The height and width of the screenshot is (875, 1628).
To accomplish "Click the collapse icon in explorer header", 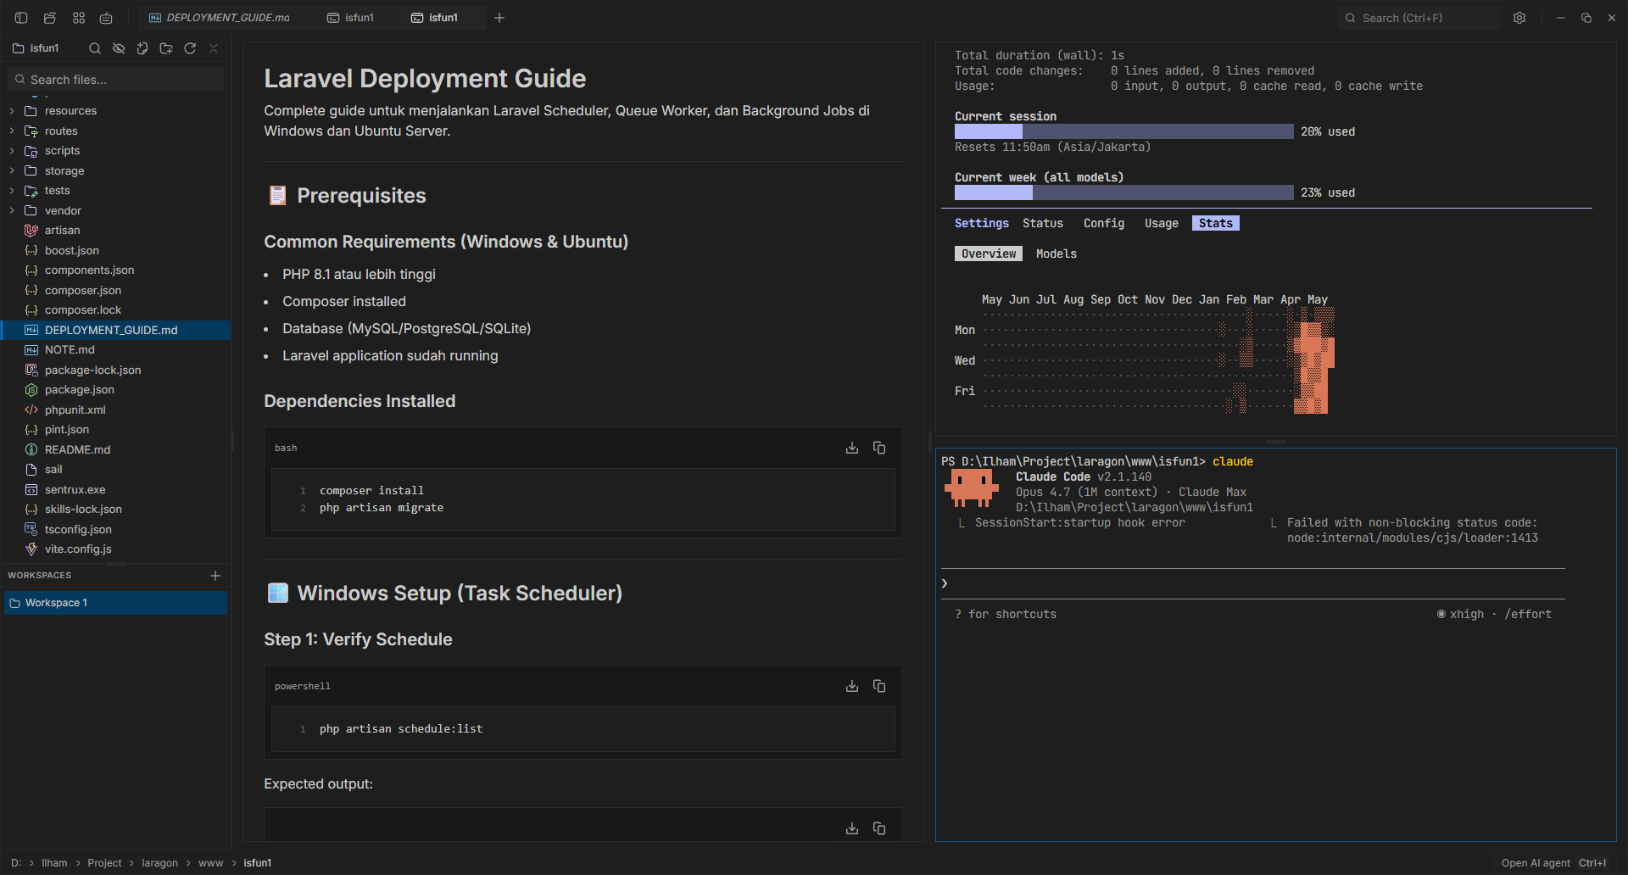I will [x=214, y=48].
